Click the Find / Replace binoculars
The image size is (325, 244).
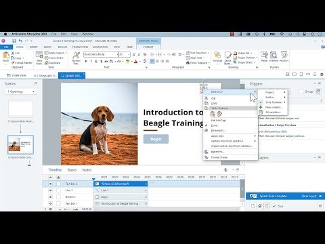[x=188, y=63]
